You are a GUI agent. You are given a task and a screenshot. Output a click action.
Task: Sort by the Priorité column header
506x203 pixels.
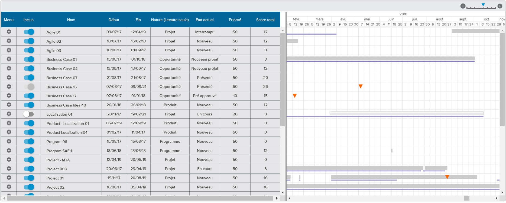[235, 20]
